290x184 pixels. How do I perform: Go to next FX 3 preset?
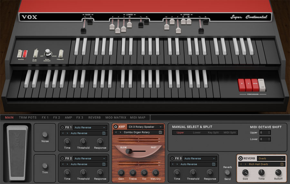coord(177,164)
